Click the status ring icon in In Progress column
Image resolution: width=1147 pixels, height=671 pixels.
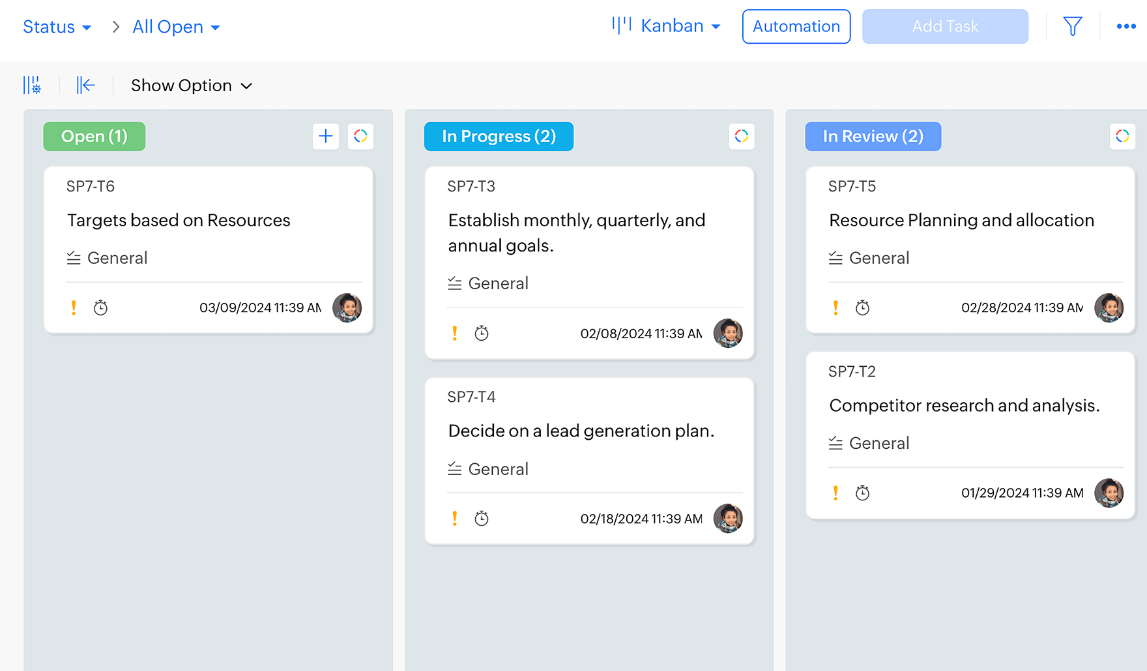741,136
